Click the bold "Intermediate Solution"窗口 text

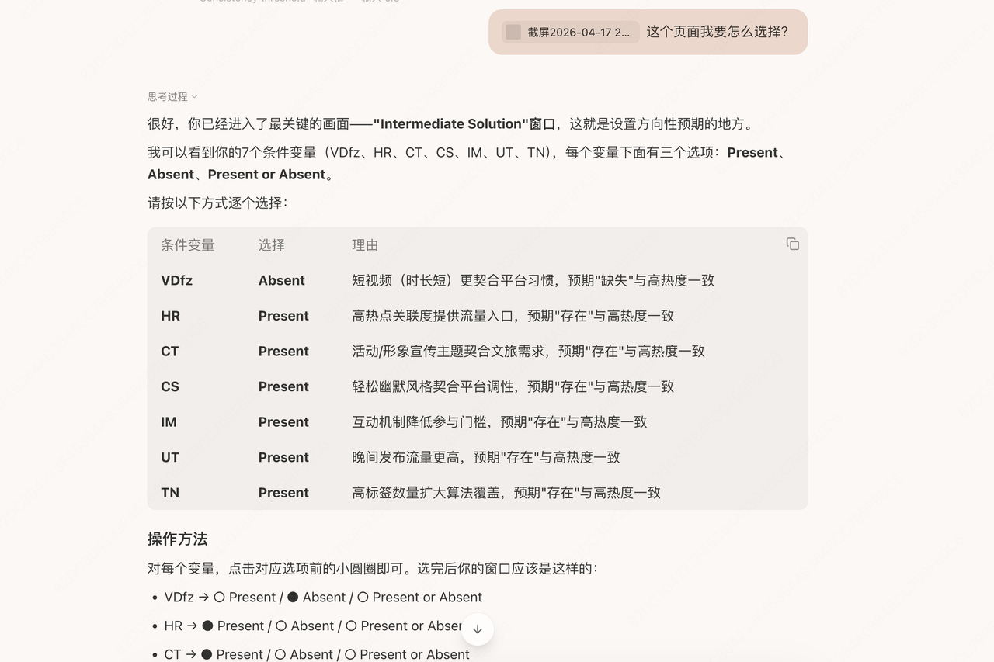pos(464,123)
